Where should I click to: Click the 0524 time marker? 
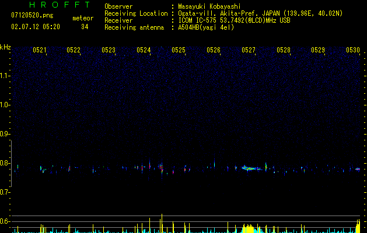tap(144, 50)
